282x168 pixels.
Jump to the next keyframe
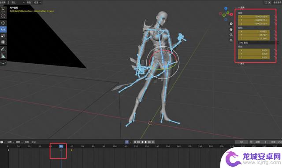pyautogui.click(x=149, y=142)
